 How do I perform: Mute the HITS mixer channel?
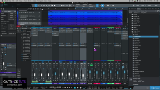tap(95, 65)
